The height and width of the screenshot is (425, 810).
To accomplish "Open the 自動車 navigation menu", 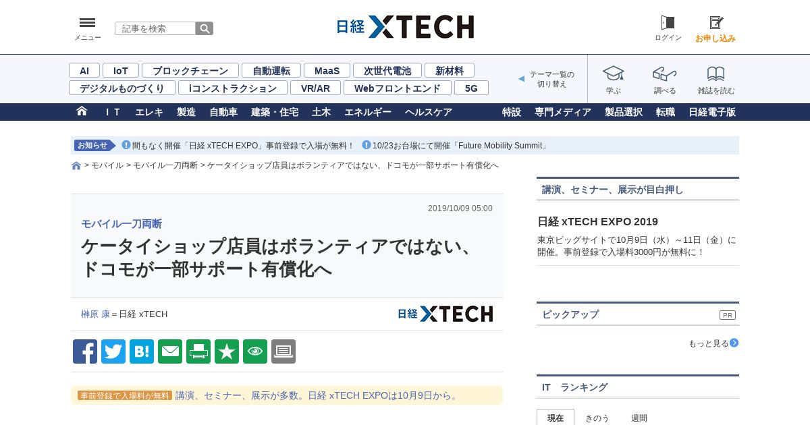I will pos(223,112).
